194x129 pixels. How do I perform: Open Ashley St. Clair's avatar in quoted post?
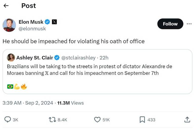tap(11, 57)
